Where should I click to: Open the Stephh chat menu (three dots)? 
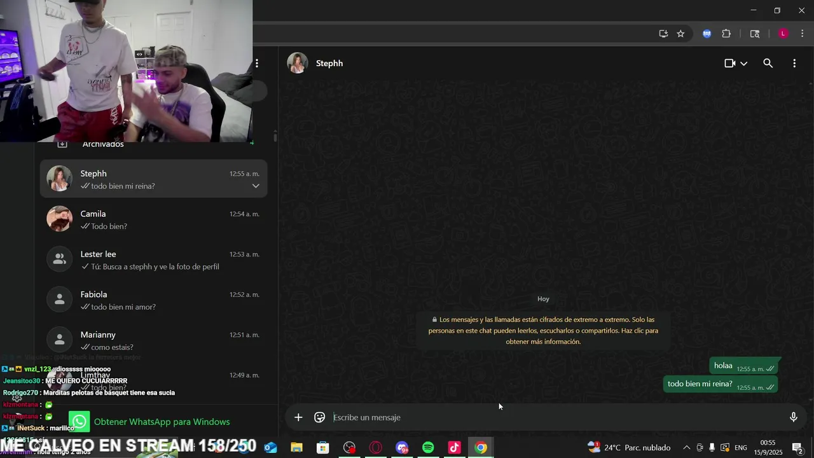pos(794,64)
